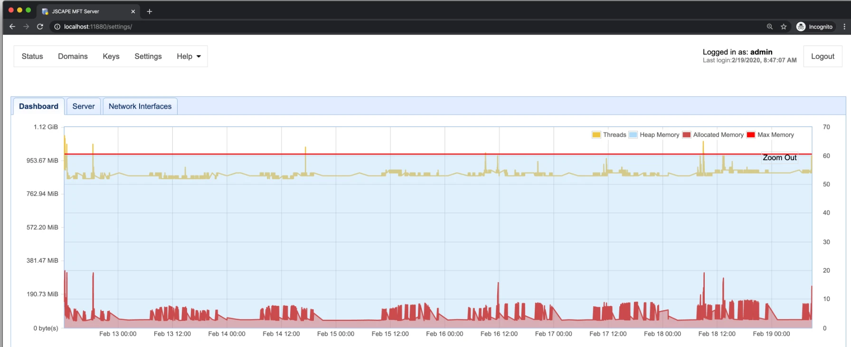Switch to the Network Interfaces tab
Image resolution: width=851 pixels, height=347 pixels.
(140, 106)
